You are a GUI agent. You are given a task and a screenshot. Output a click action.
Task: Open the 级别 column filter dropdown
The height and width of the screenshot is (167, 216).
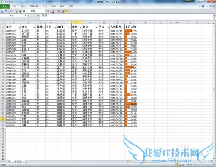tap(80, 27)
